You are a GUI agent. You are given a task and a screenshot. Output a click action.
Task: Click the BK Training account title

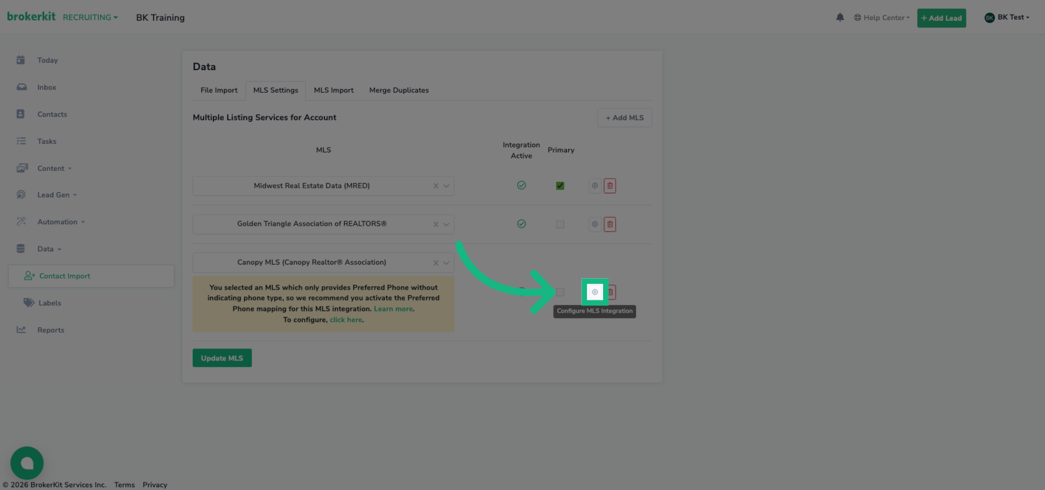point(160,17)
